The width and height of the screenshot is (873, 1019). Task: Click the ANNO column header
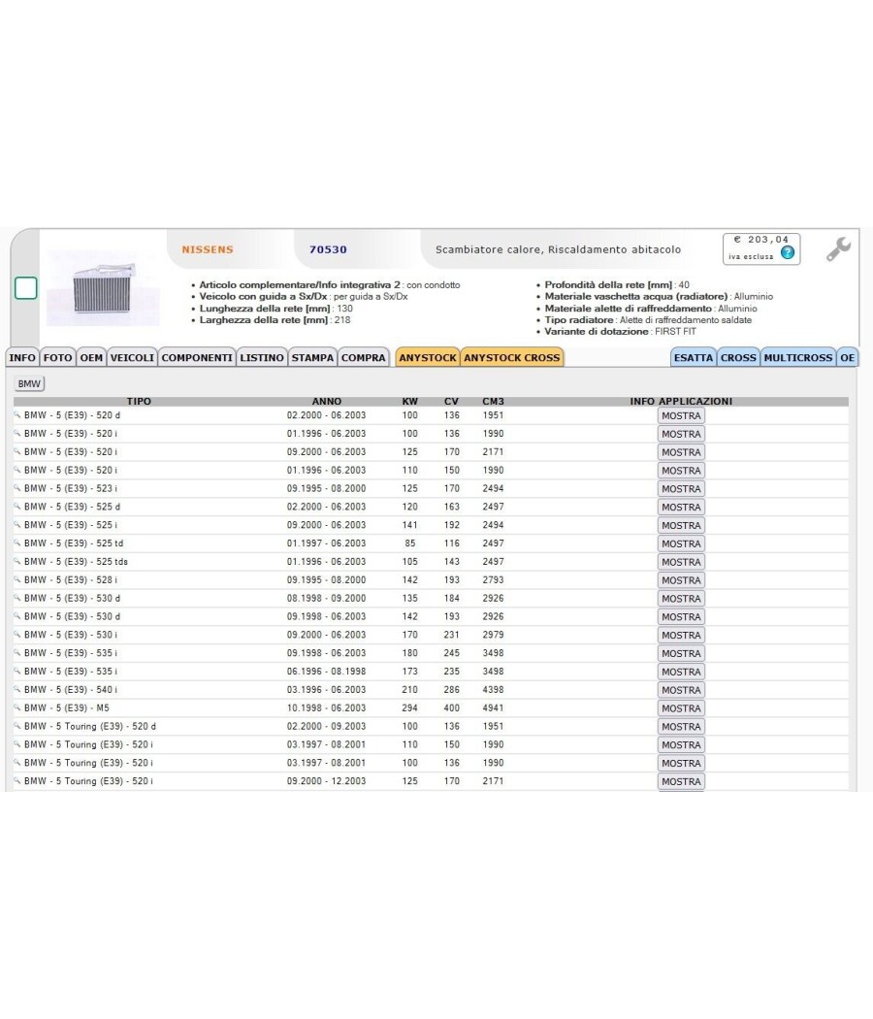[327, 401]
